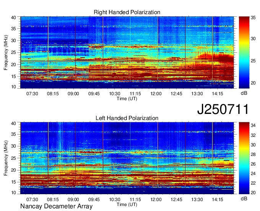Image resolution: width=260 pixels, height=211 pixels.
Task: Click 07:30 tick on the top plot
Action: click(x=32, y=94)
